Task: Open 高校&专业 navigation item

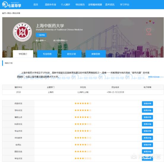Action: click(50, 5)
